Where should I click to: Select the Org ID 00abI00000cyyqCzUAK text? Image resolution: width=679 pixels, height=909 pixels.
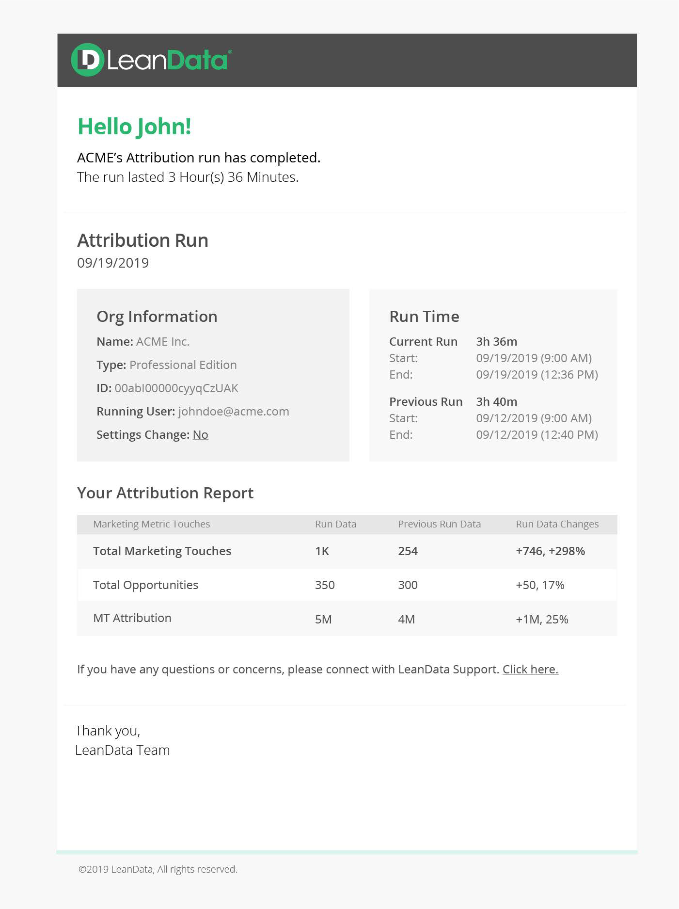click(x=176, y=388)
